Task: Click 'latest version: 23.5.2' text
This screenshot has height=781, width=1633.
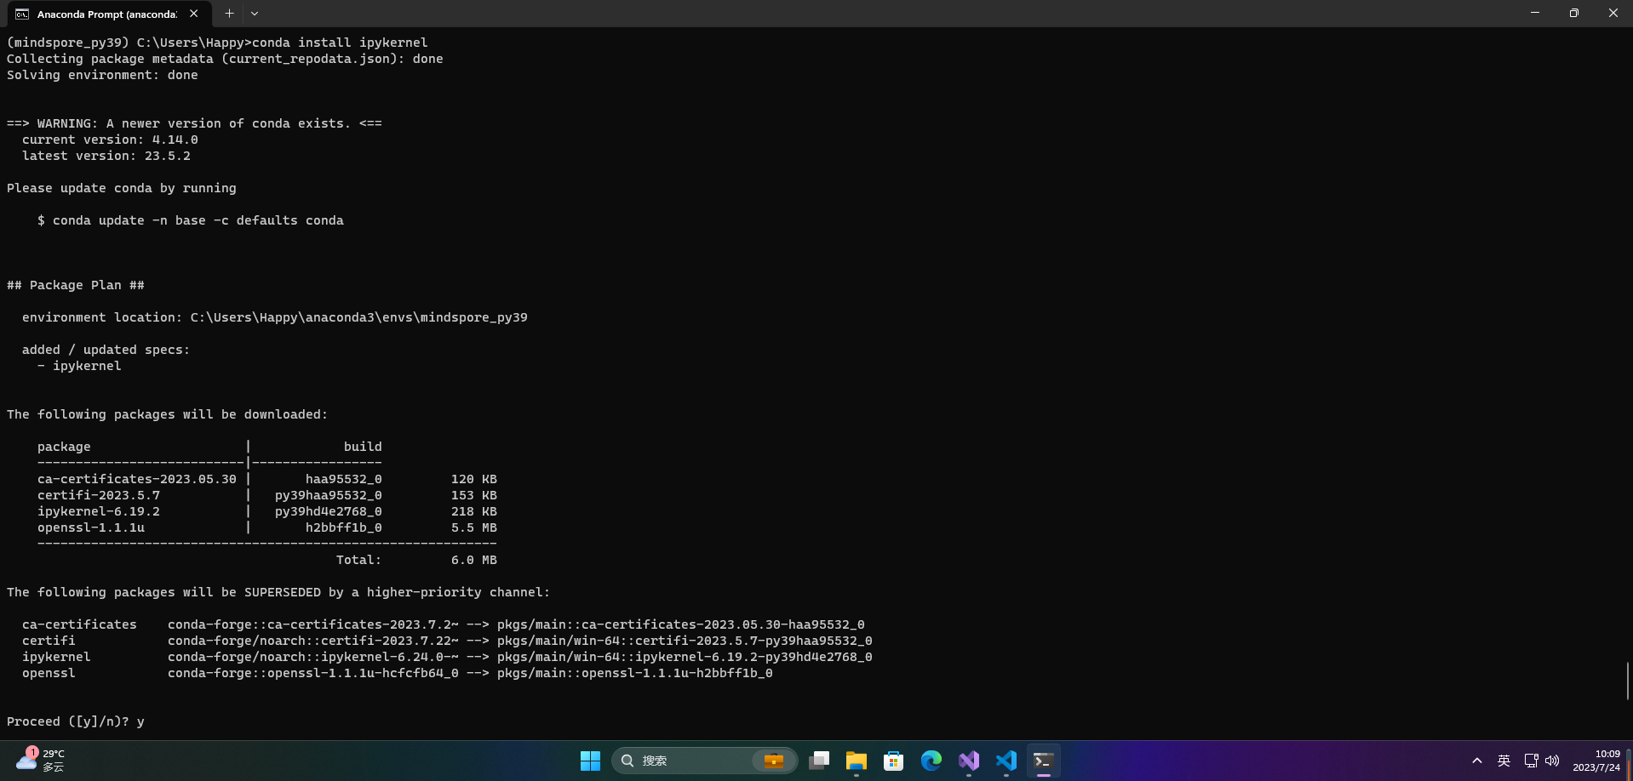Action: (106, 156)
